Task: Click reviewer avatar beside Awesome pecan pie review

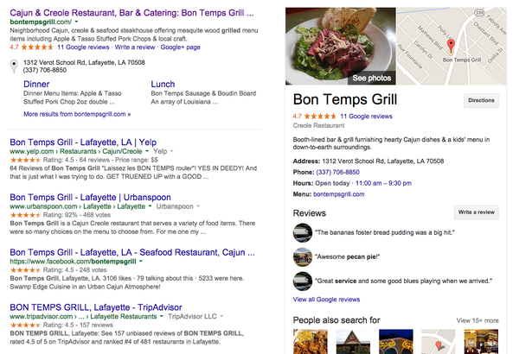Action: [303, 256]
